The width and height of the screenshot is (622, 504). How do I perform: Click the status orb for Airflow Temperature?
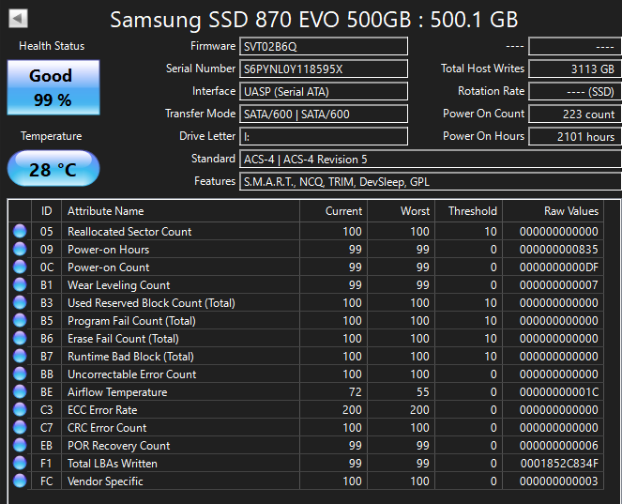click(x=20, y=391)
